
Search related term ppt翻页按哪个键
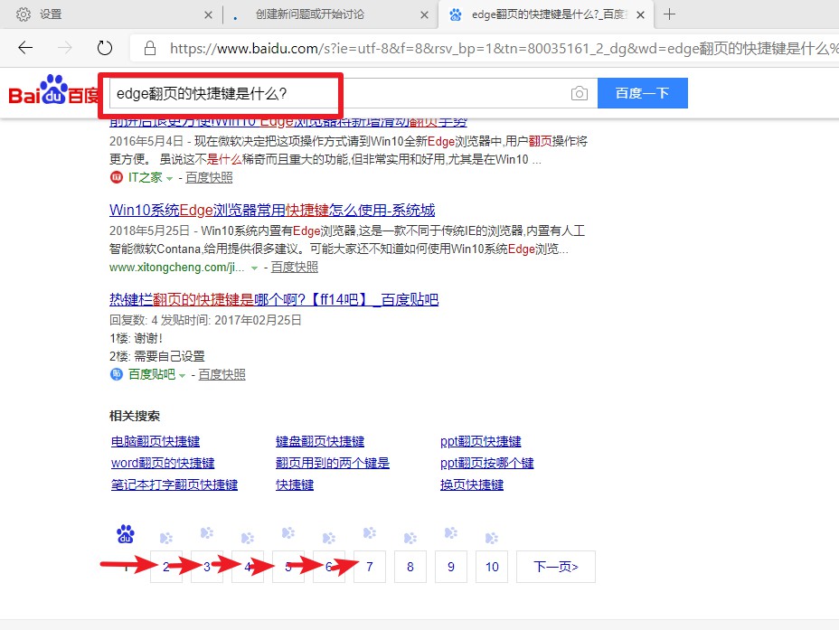pyautogui.click(x=487, y=463)
